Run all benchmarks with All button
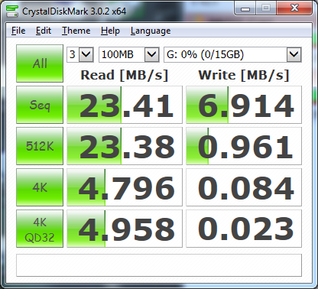 pyautogui.click(x=40, y=63)
